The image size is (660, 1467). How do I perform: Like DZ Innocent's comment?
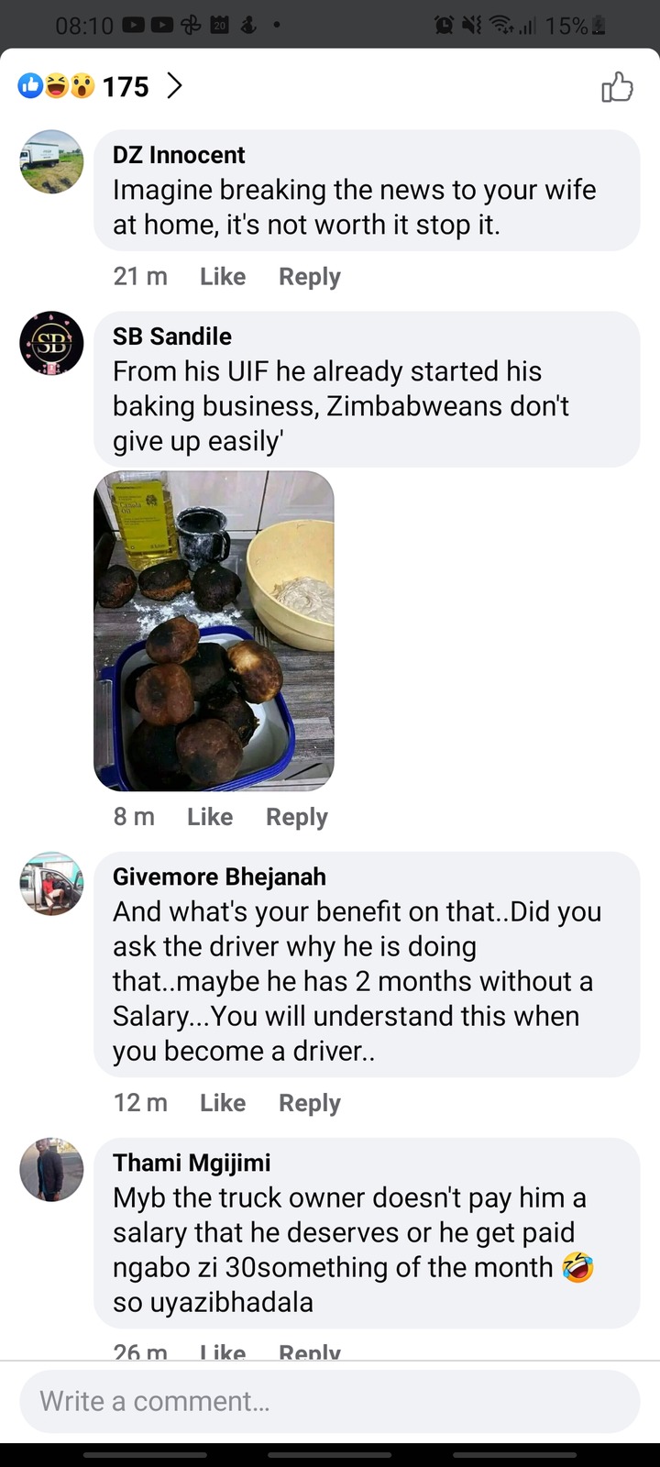223,276
